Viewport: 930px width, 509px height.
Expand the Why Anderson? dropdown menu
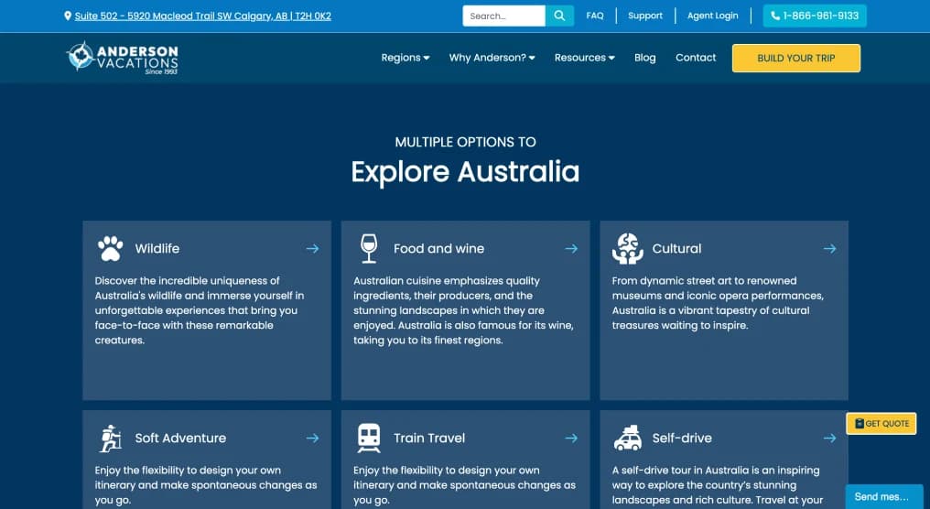(492, 58)
